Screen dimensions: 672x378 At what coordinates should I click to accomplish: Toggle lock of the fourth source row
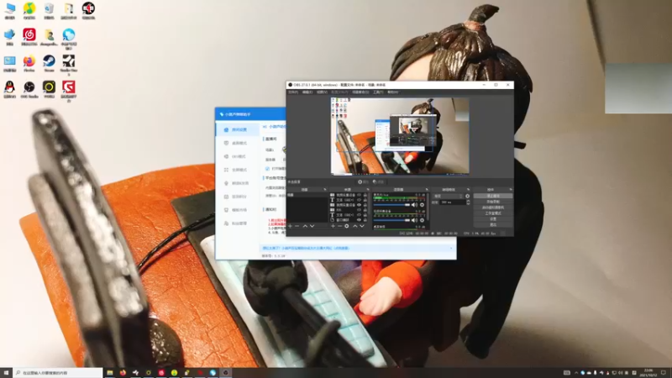365,210
